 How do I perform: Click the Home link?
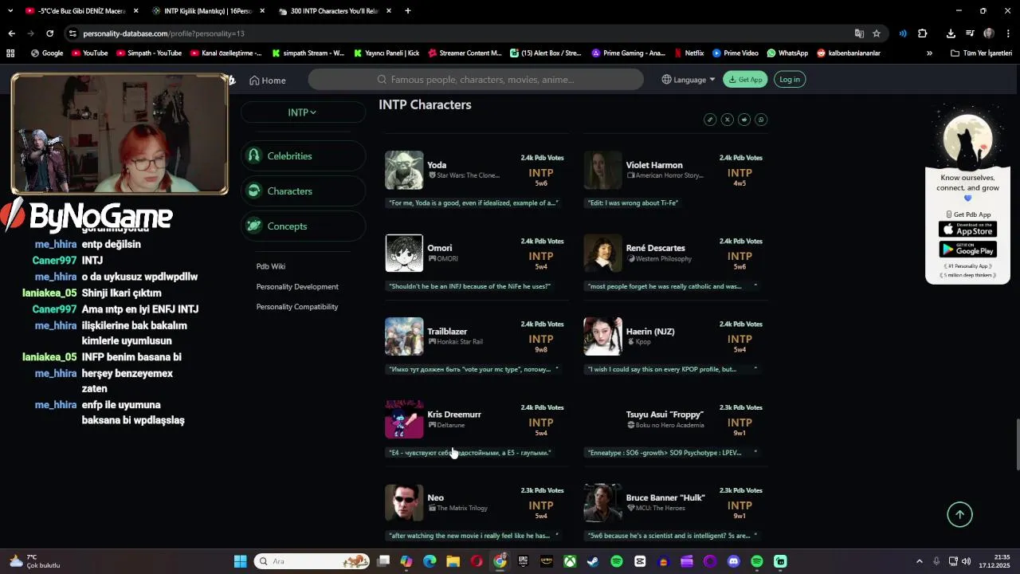(x=268, y=81)
